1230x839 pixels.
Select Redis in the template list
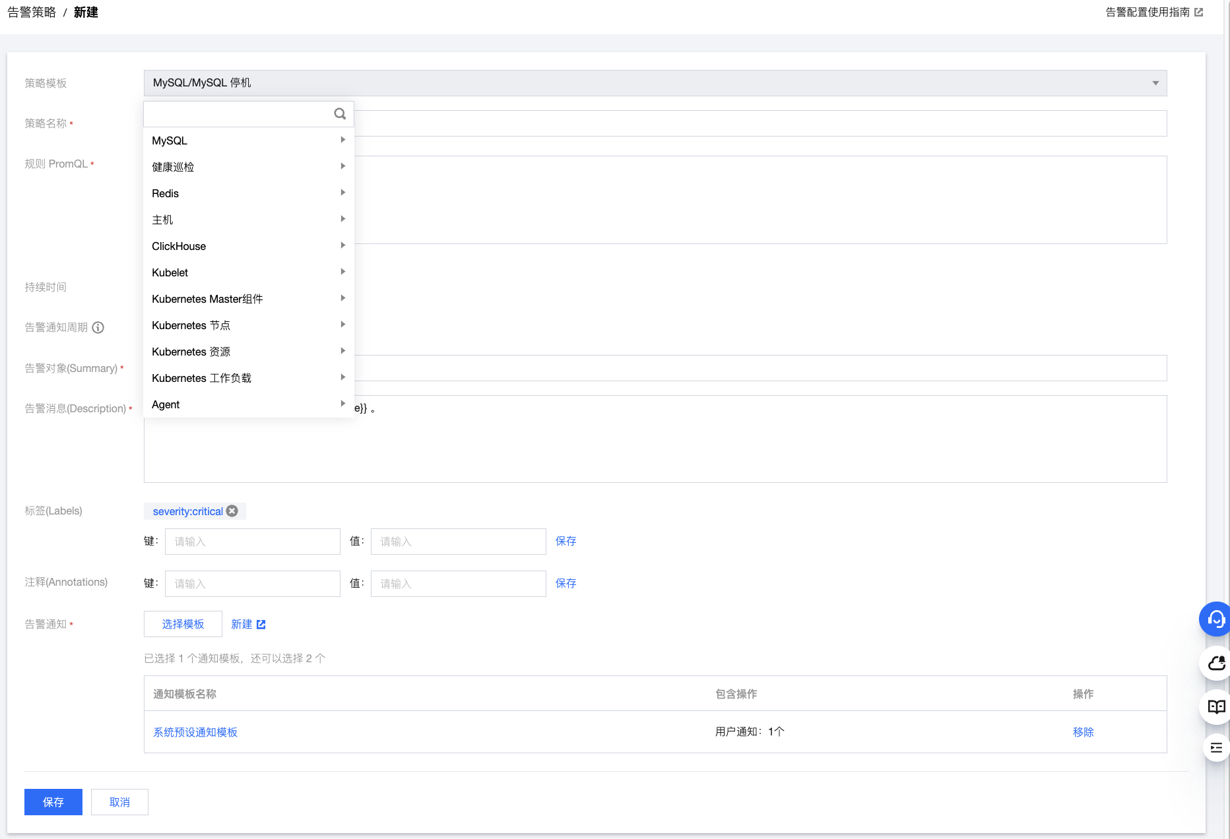coord(249,193)
